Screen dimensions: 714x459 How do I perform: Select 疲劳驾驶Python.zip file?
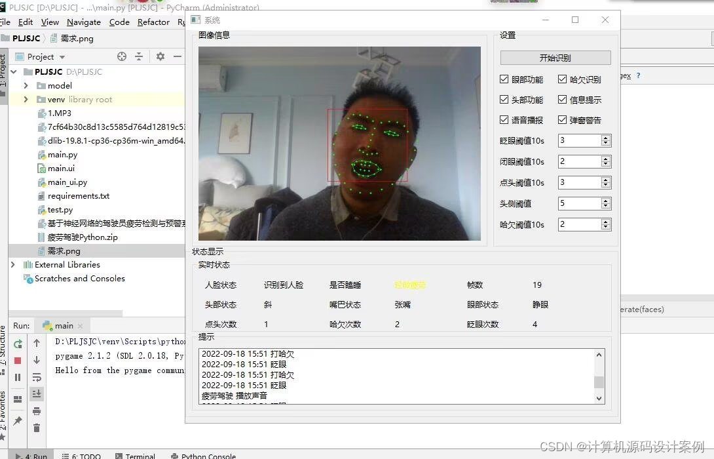pos(83,237)
